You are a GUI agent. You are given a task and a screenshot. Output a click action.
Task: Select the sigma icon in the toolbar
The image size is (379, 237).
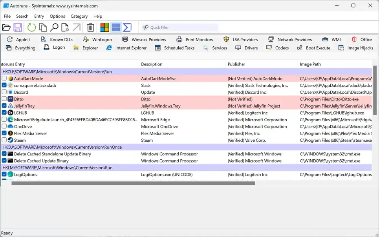click(126, 27)
